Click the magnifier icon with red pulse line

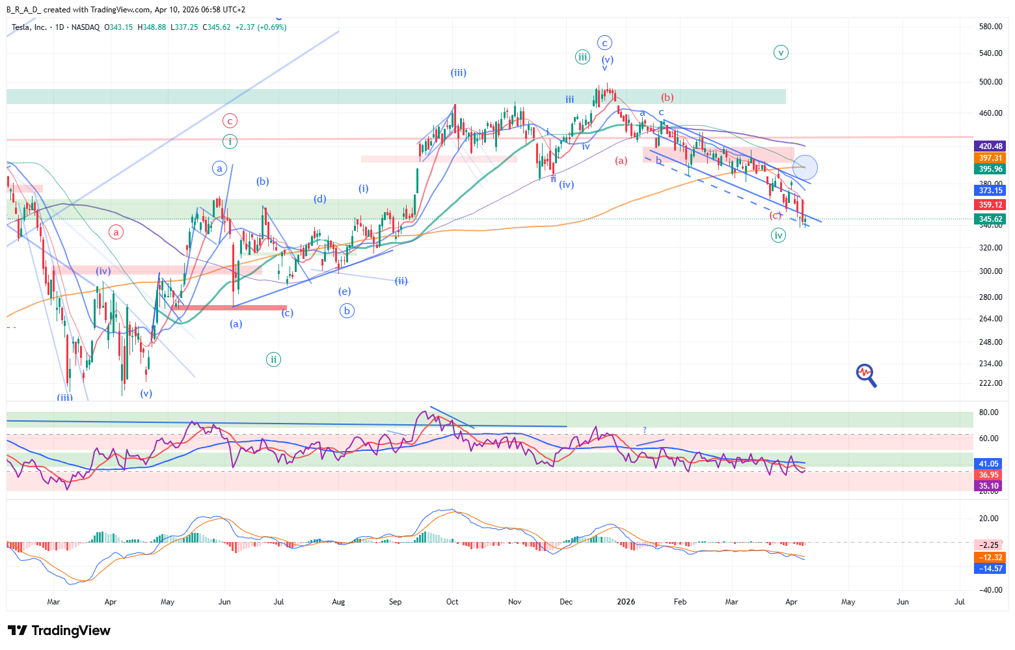tap(866, 375)
